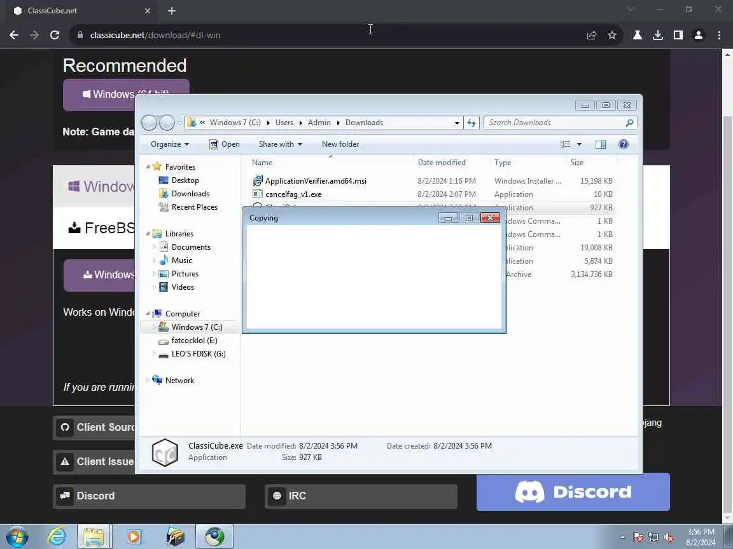Click the muted volume tray icon
The height and width of the screenshot is (549, 733).
point(669,538)
